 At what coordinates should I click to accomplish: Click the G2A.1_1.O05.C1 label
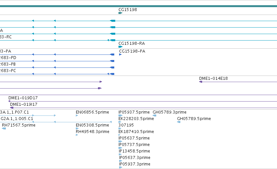(17, 119)
